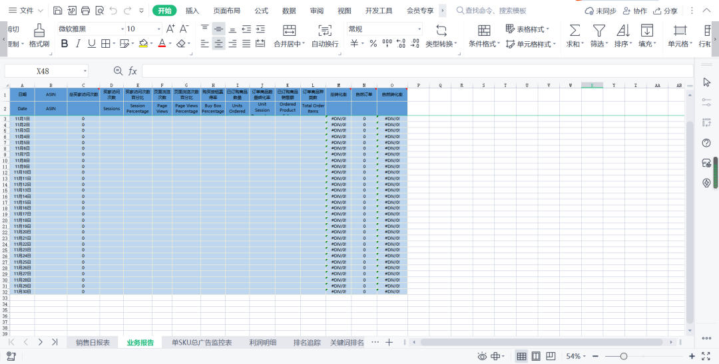The width and height of the screenshot is (719, 364).
Task: Toggle top vertical alignment
Action: 205,29
